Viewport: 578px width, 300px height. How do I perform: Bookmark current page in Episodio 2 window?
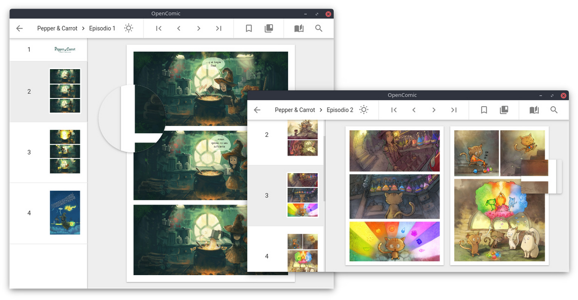pos(484,110)
